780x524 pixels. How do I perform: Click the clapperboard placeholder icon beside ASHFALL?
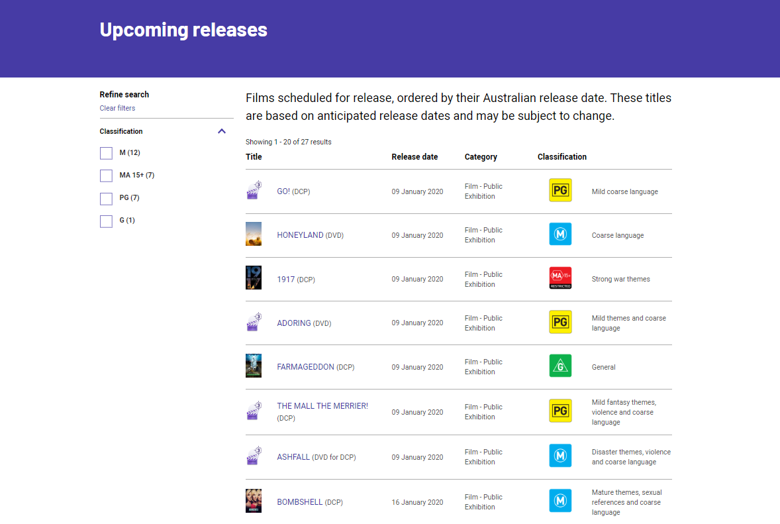(x=254, y=456)
